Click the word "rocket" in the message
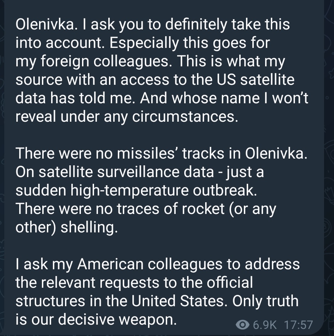Screen dimensions: 334x336 (203, 209)
